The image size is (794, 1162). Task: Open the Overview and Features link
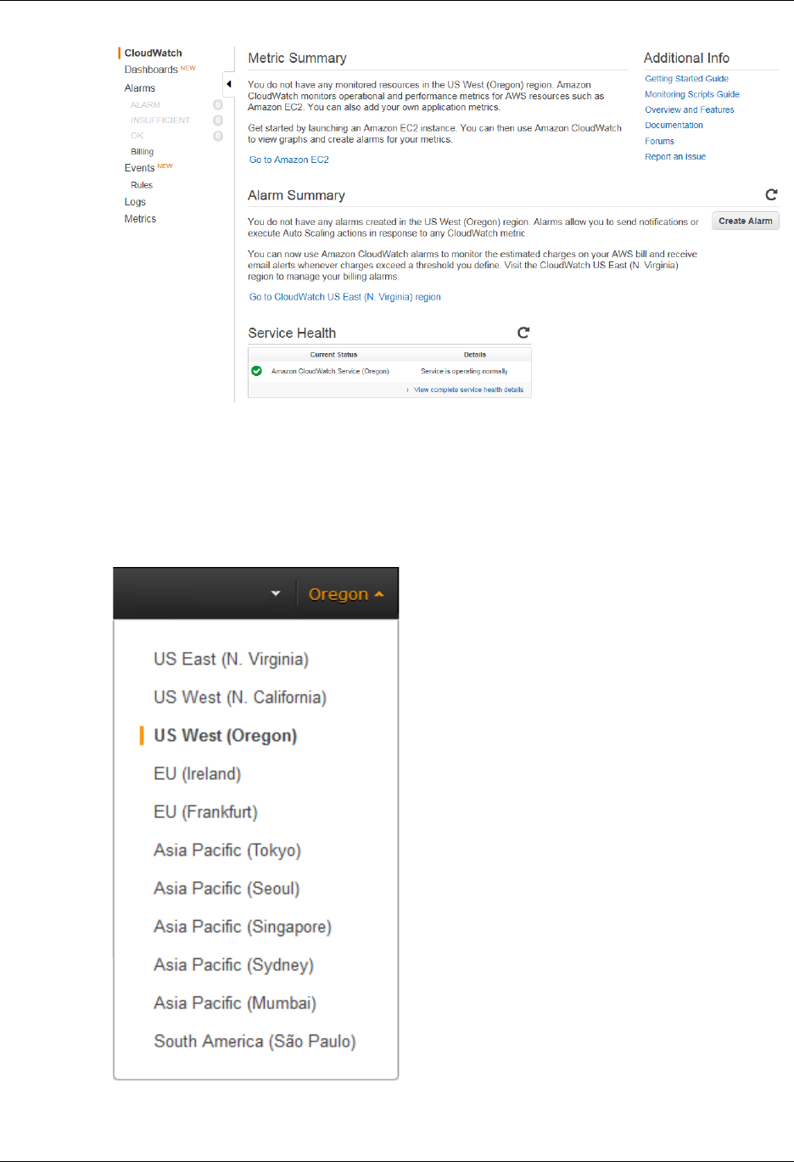[690, 109]
